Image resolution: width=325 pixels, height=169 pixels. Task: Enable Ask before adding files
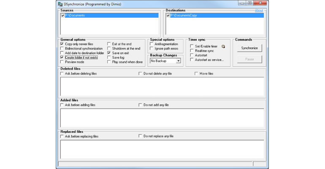(62, 105)
